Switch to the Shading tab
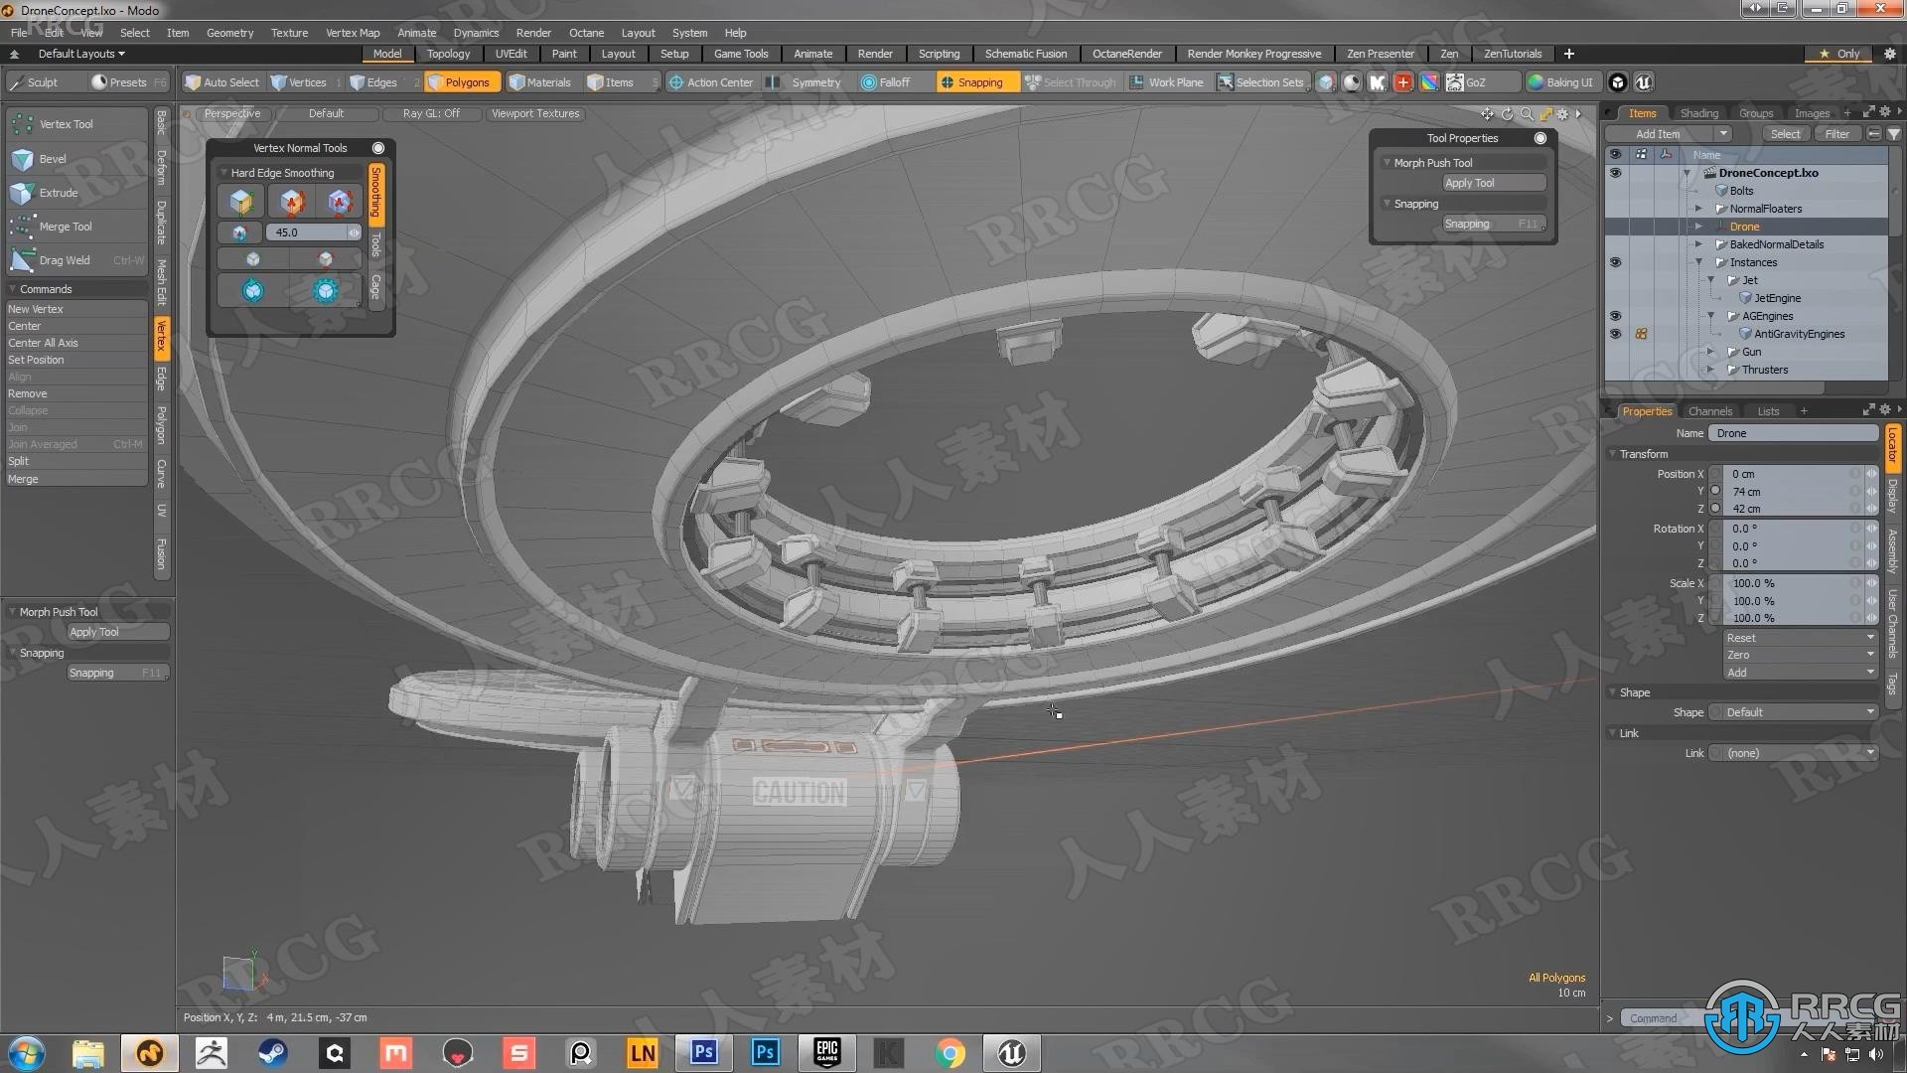The width and height of the screenshot is (1907, 1073). click(x=1698, y=113)
